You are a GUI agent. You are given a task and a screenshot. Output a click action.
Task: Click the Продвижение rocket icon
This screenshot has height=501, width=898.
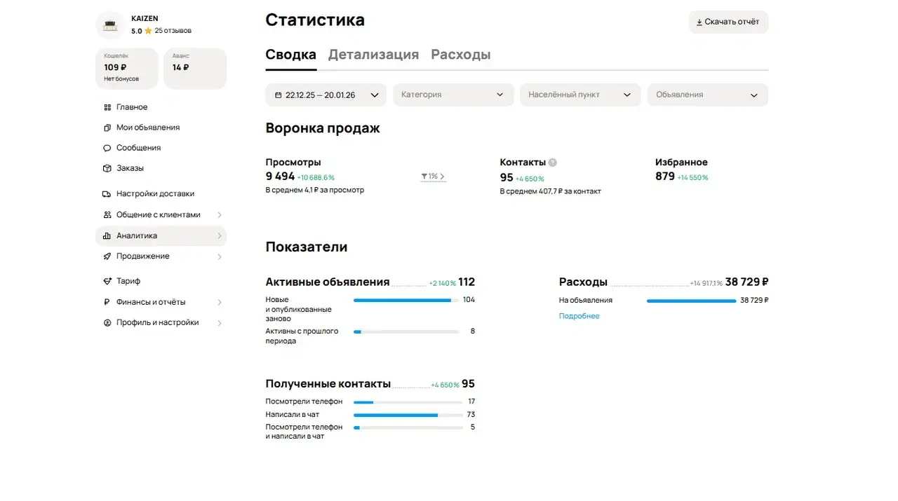[107, 256]
